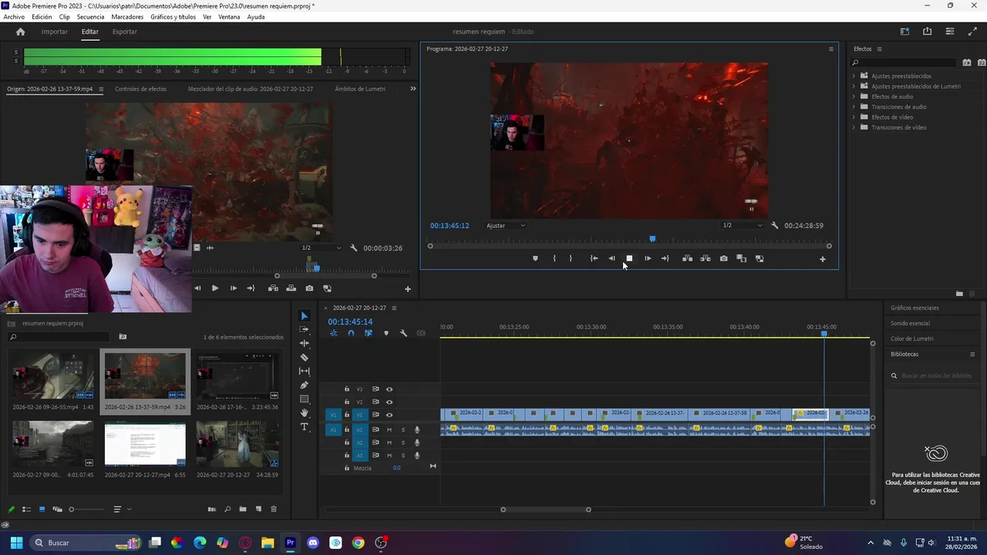Go to the Exportar workspace
The image size is (987, 555).
124,32
